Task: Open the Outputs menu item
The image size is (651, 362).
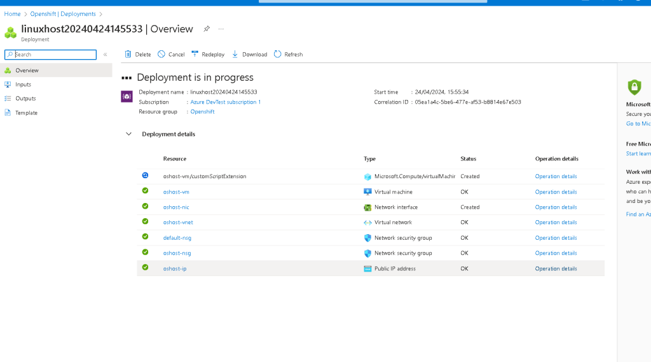Action: [x=56, y=99]
